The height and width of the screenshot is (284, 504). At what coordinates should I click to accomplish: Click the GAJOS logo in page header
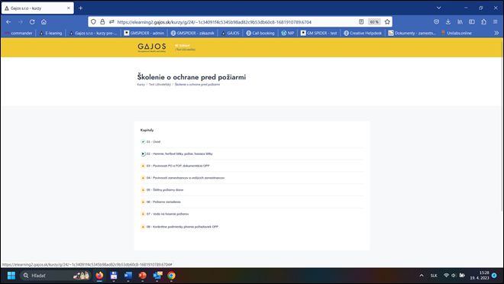click(152, 47)
